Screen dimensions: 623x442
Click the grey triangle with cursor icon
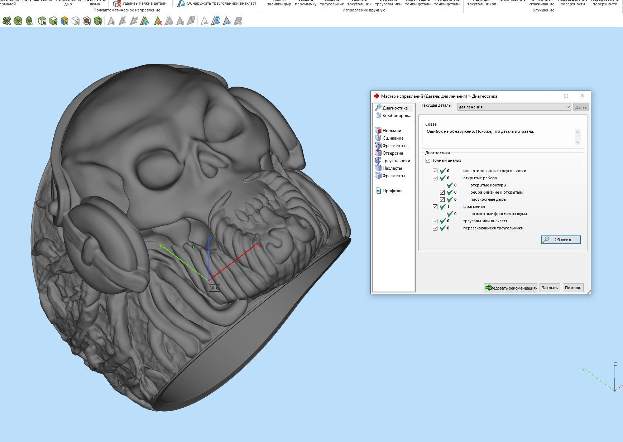pos(111,21)
